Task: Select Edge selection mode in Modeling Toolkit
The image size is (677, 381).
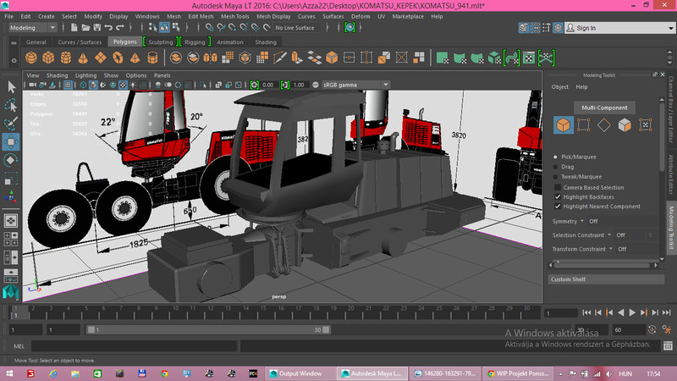Action: coord(604,125)
